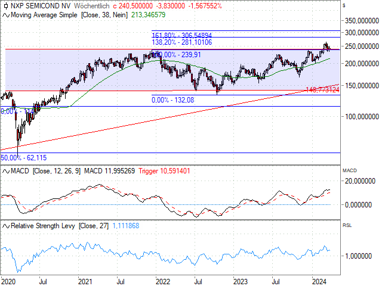Click the 350,000000 price axis label
Image resolution: width=382 pixels, height=286 pixels.
362,21
